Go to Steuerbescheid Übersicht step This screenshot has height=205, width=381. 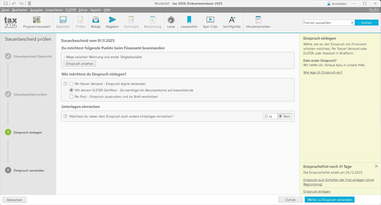click(33, 56)
